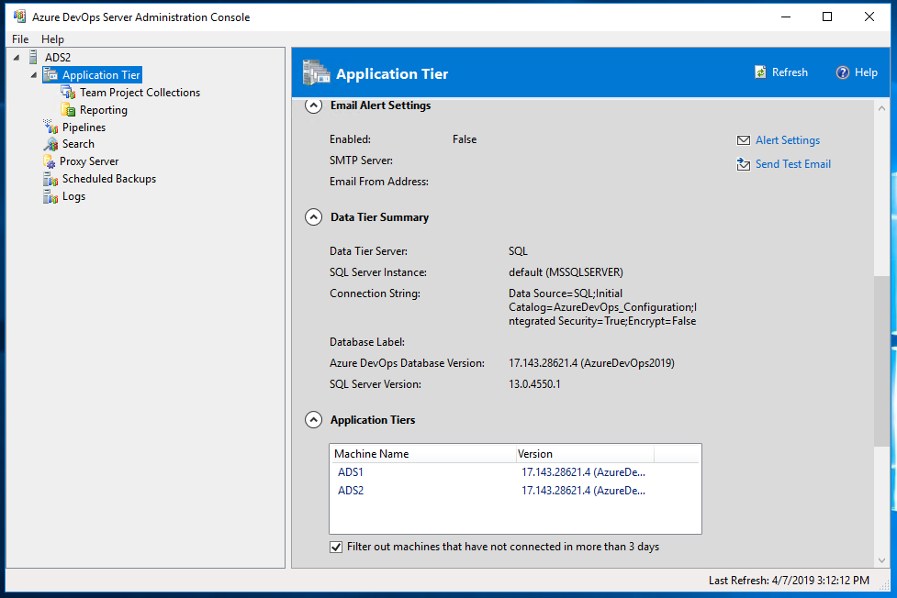Select the Reporting tree item
Screen dimensions: 897x598
tap(104, 110)
